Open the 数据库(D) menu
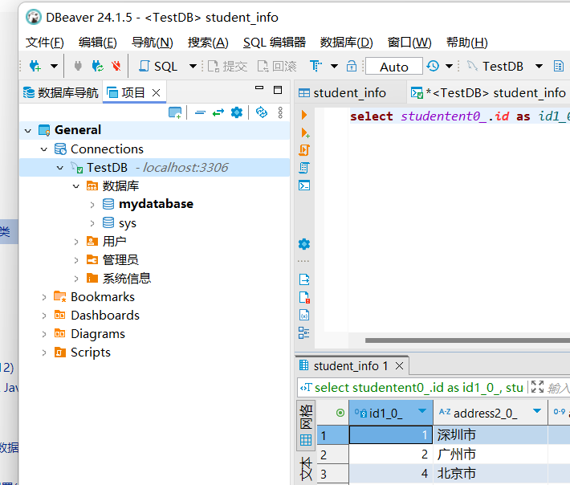Image resolution: width=570 pixels, height=485 pixels. [x=347, y=43]
